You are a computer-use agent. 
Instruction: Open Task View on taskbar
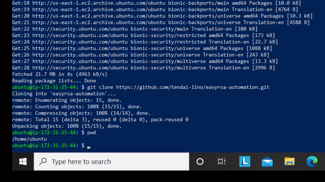222,162
